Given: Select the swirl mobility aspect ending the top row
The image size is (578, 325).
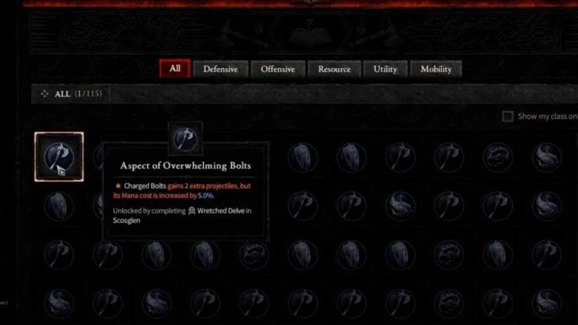Looking at the screenshot, I should coord(547,157).
